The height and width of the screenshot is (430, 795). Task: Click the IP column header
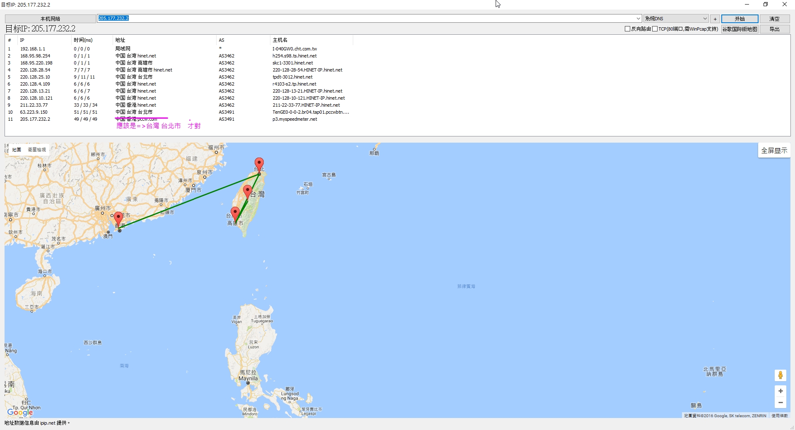[45, 40]
